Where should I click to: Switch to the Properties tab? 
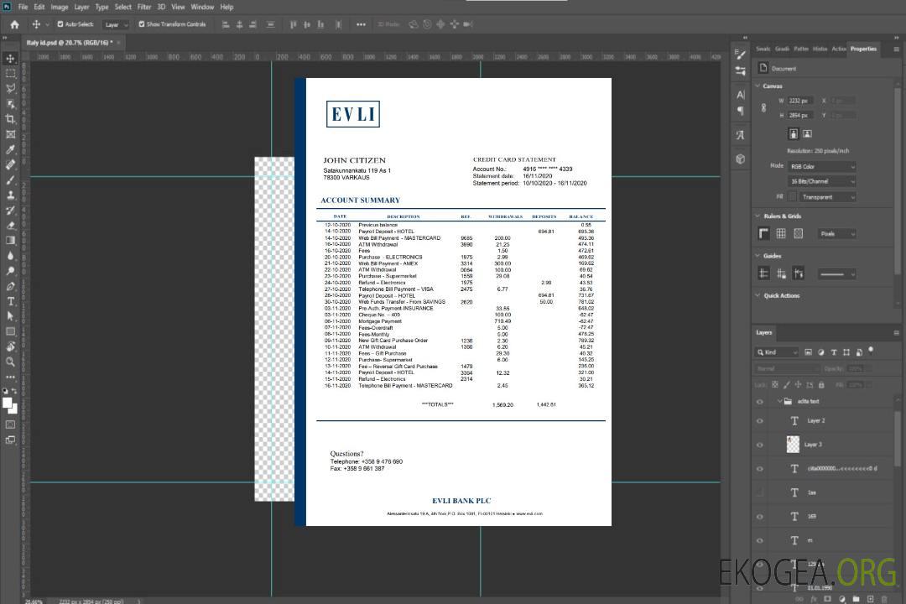coord(863,49)
